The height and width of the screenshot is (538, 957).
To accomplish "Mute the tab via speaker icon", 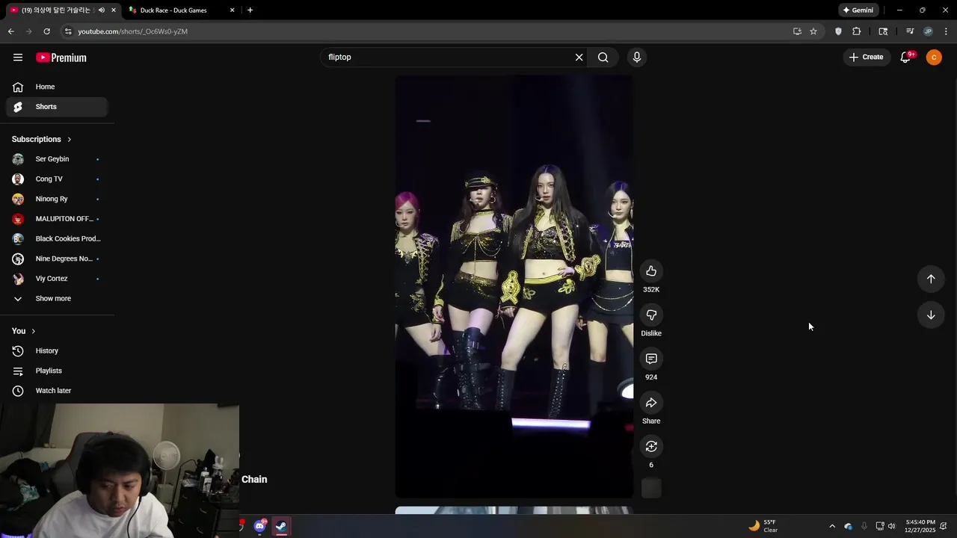I will 102,10.
